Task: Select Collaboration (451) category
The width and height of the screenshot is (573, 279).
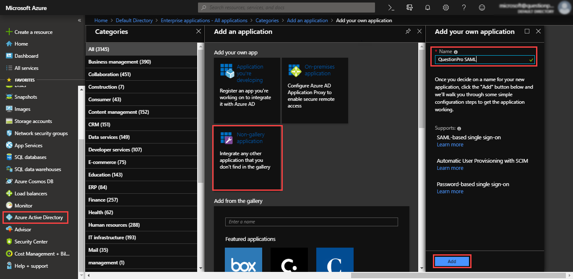Action: [x=141, y=74]
